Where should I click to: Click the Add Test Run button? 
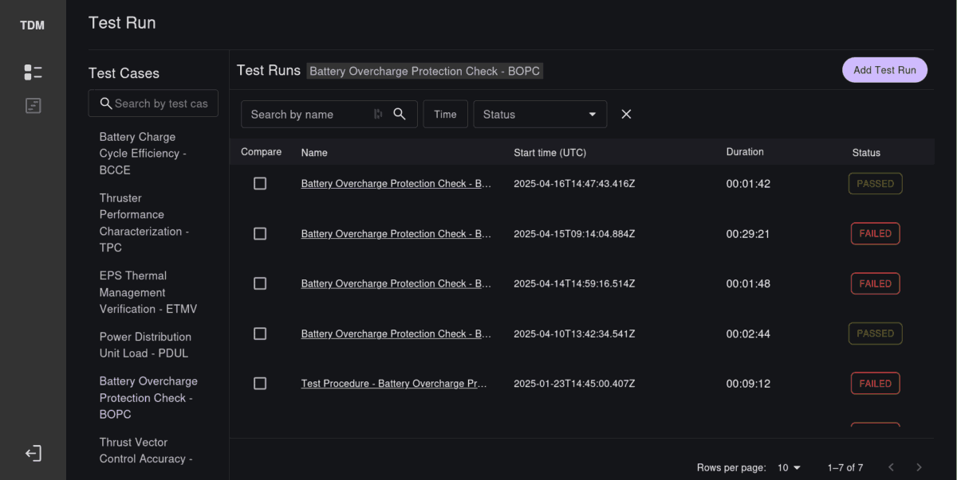(x=884, y=70)
